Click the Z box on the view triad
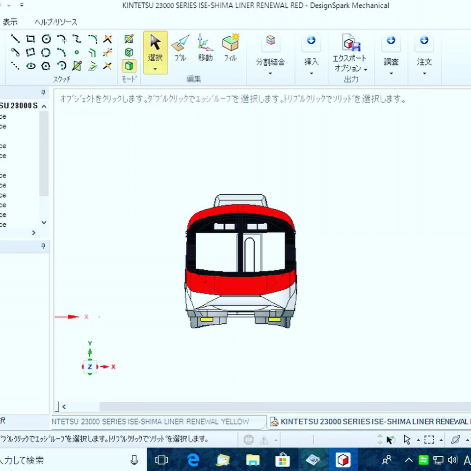 click(x=90, y=367)
